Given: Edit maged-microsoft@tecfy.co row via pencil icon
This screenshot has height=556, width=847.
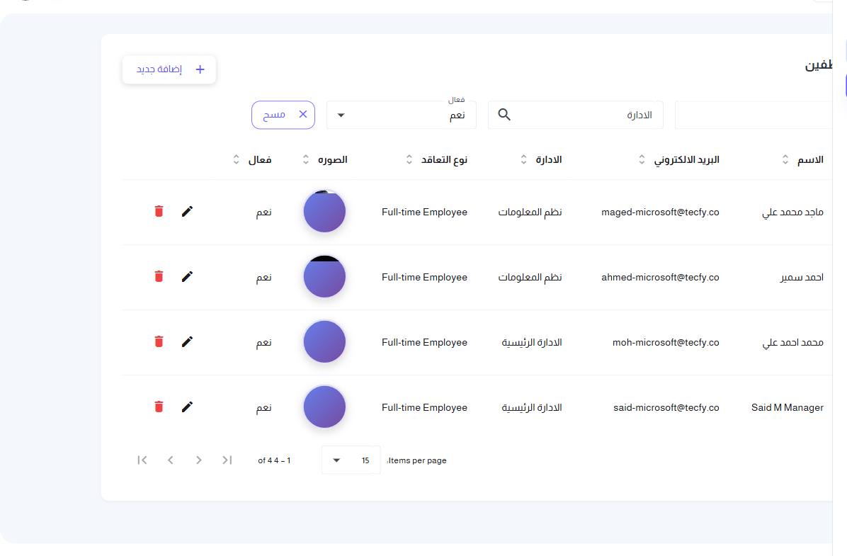Looking at the screenshot, I should (187, 211).
